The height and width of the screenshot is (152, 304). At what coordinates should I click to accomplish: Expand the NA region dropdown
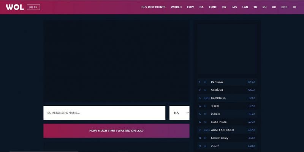pos(179,113)
